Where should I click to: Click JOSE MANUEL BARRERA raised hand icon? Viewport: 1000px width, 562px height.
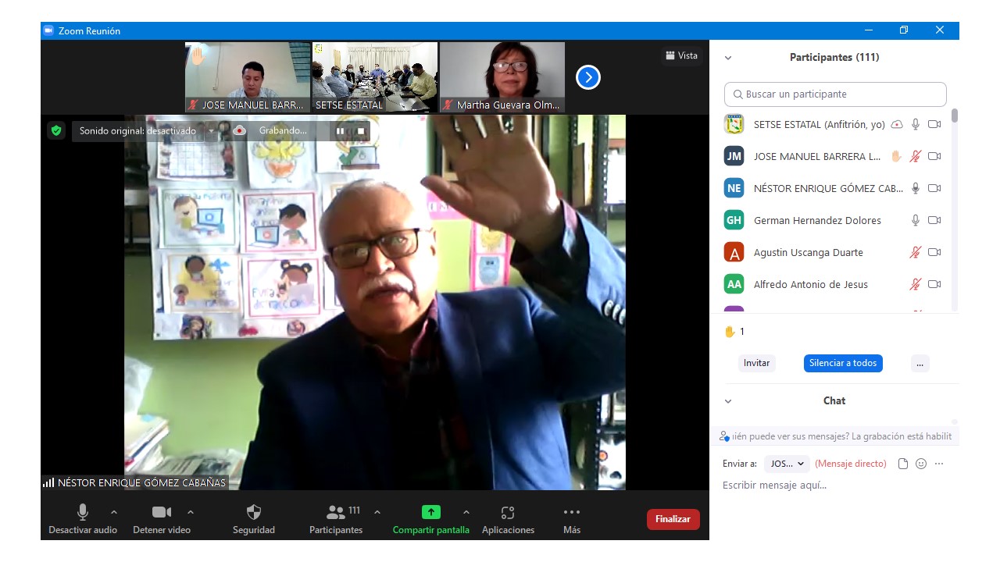[x=897, y=156]
